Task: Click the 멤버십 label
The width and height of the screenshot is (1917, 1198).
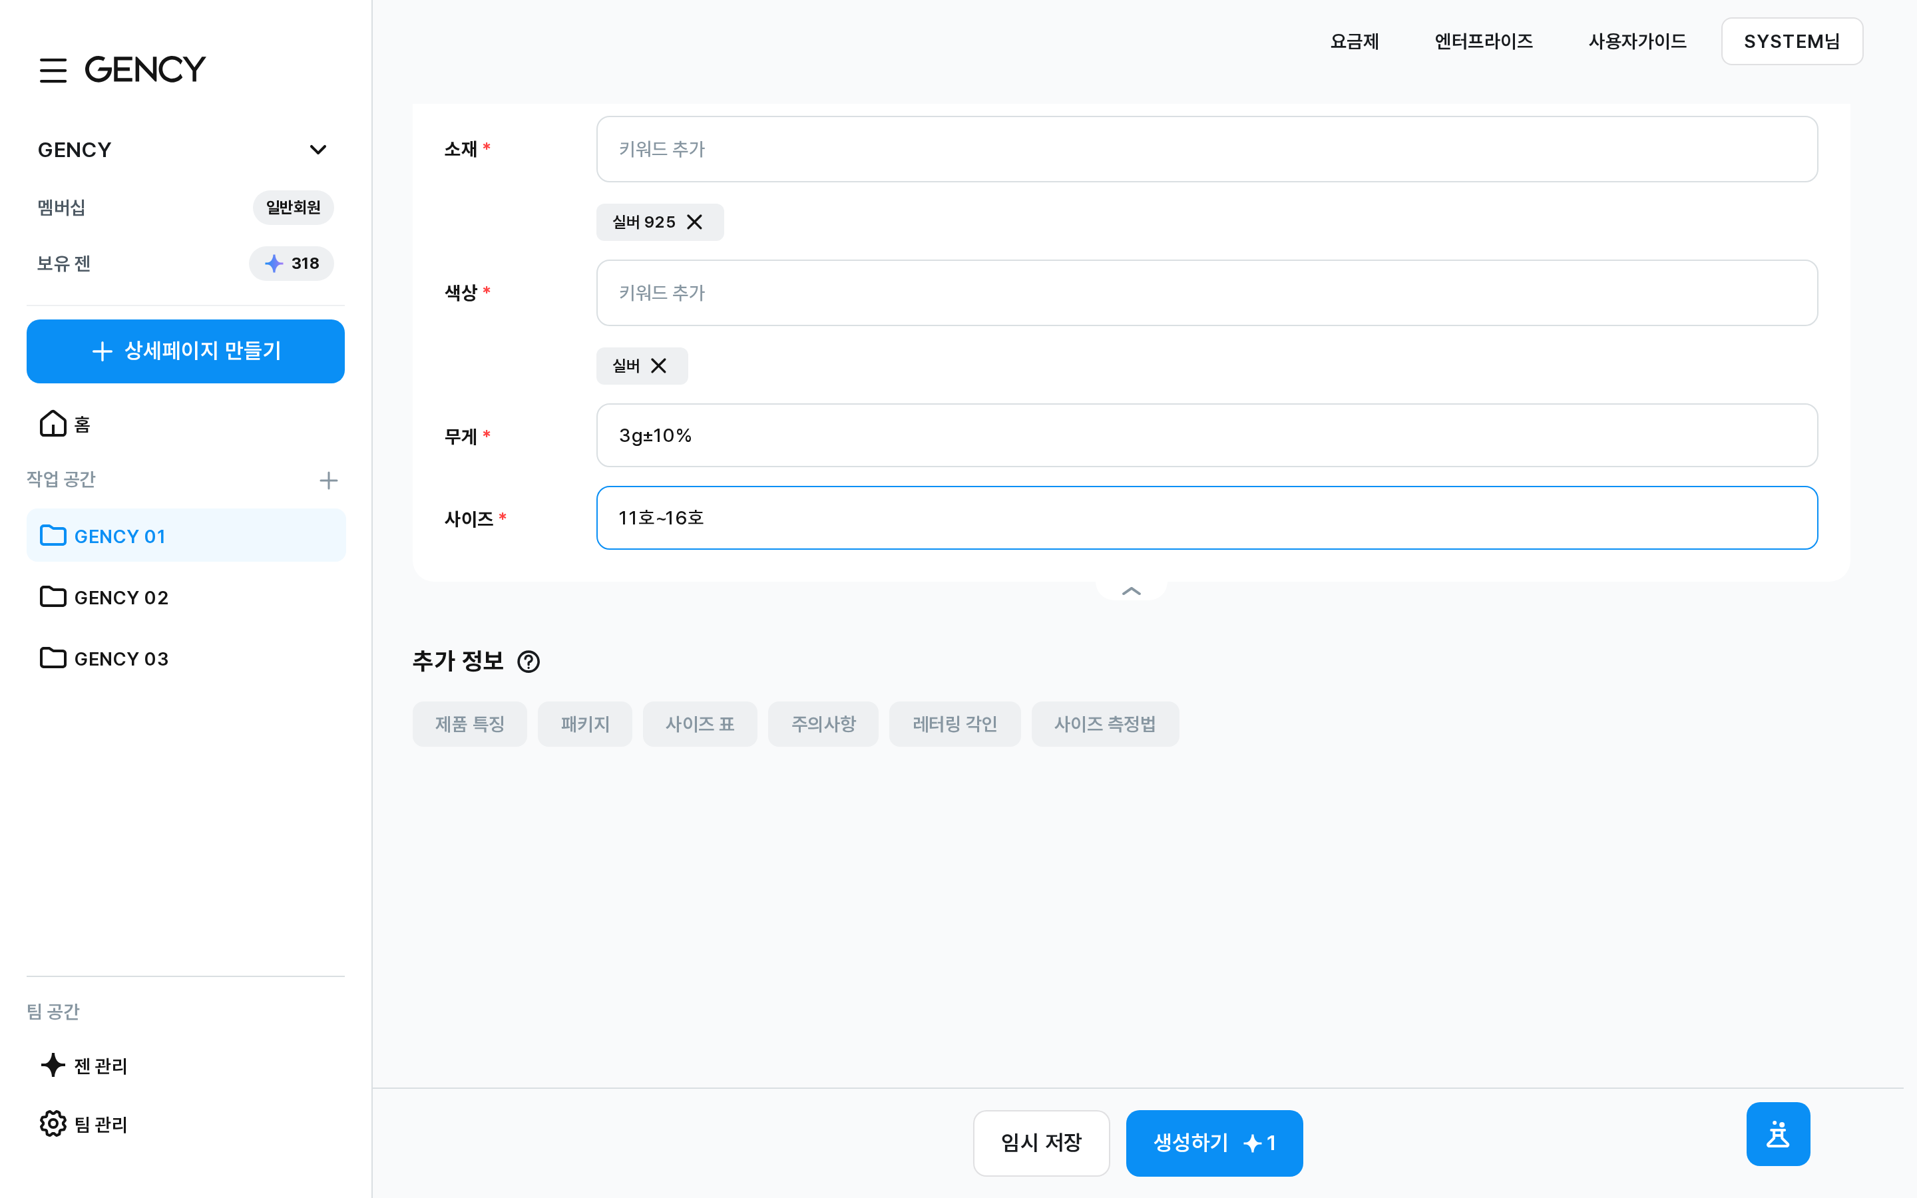Action: [61, 208]
